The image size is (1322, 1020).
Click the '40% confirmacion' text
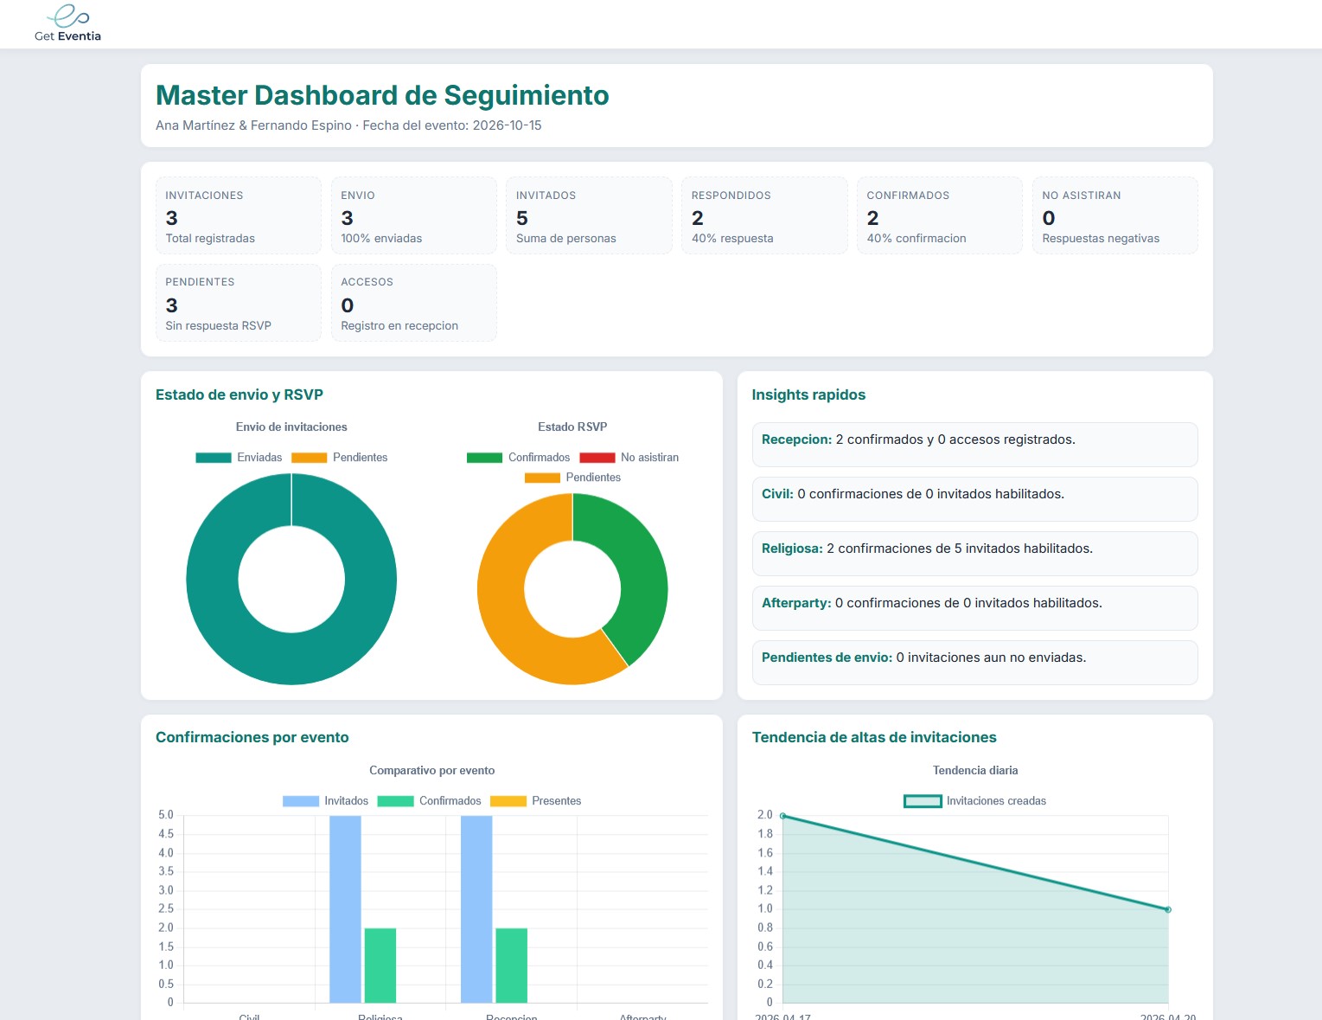pos(916,239)
